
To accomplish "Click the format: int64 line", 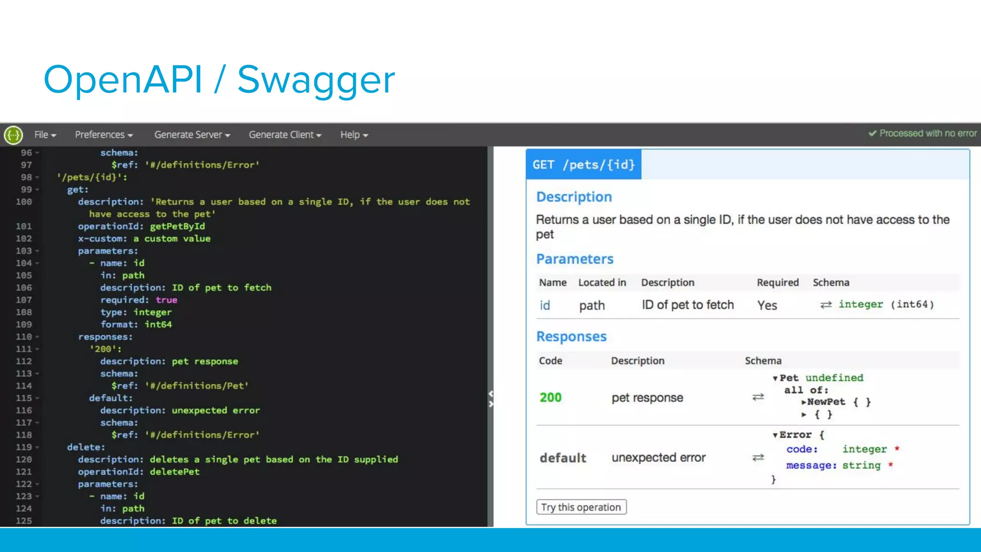I will [x=136, y=324].
